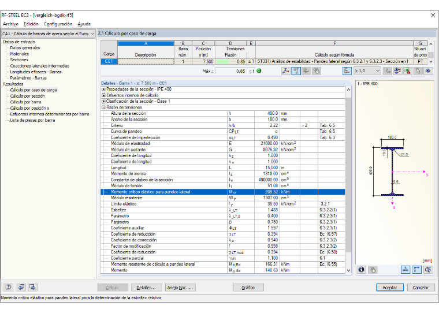
Task: Select the CC1 load case row header
Action: pyautogui.click(x=109, y=62)
